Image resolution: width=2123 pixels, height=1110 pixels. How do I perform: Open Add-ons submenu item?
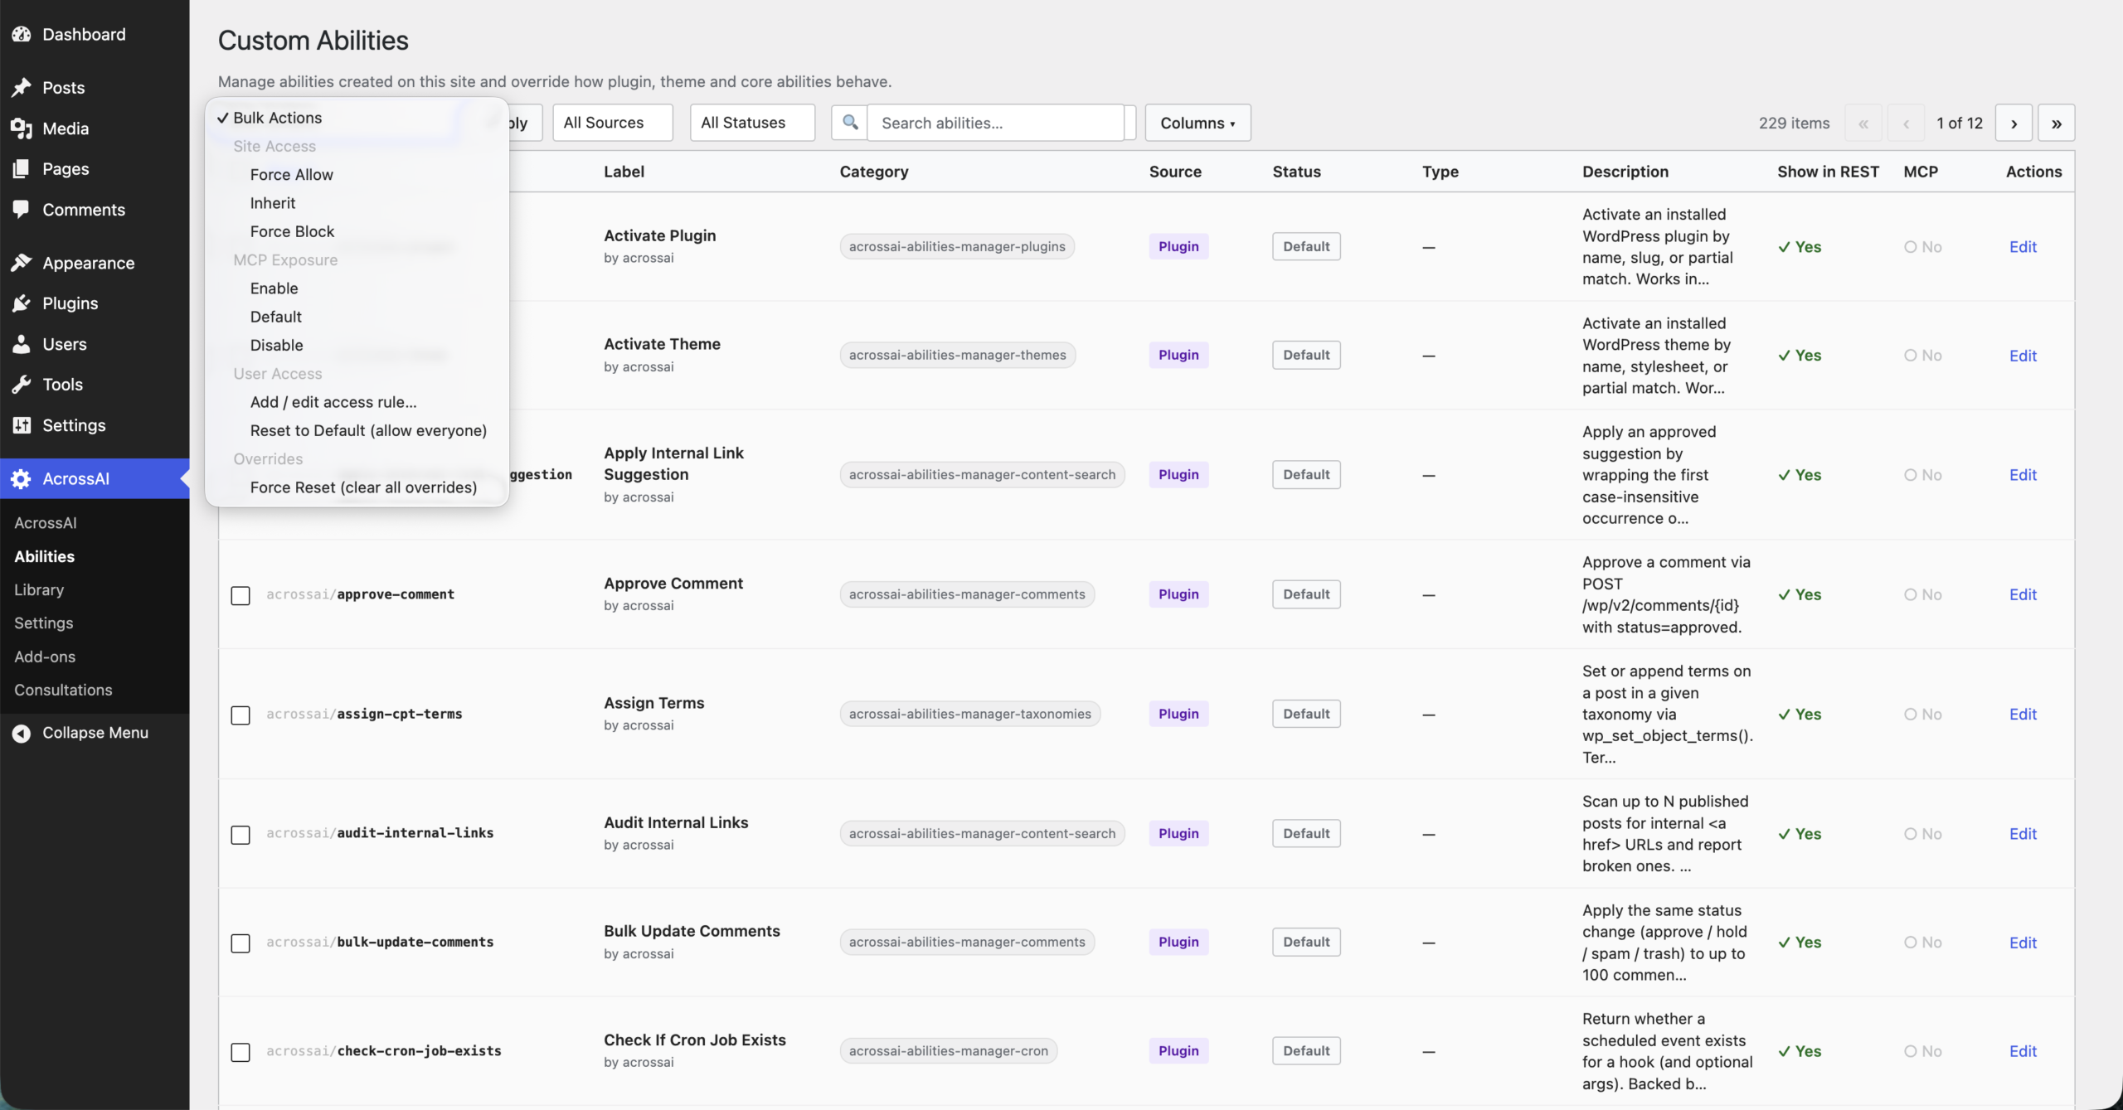[45, 657]
